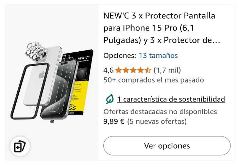The width and height of the screenshot is (240, 164).
Task: Click the camera lens protectors in image
Action: click(35, 51)
